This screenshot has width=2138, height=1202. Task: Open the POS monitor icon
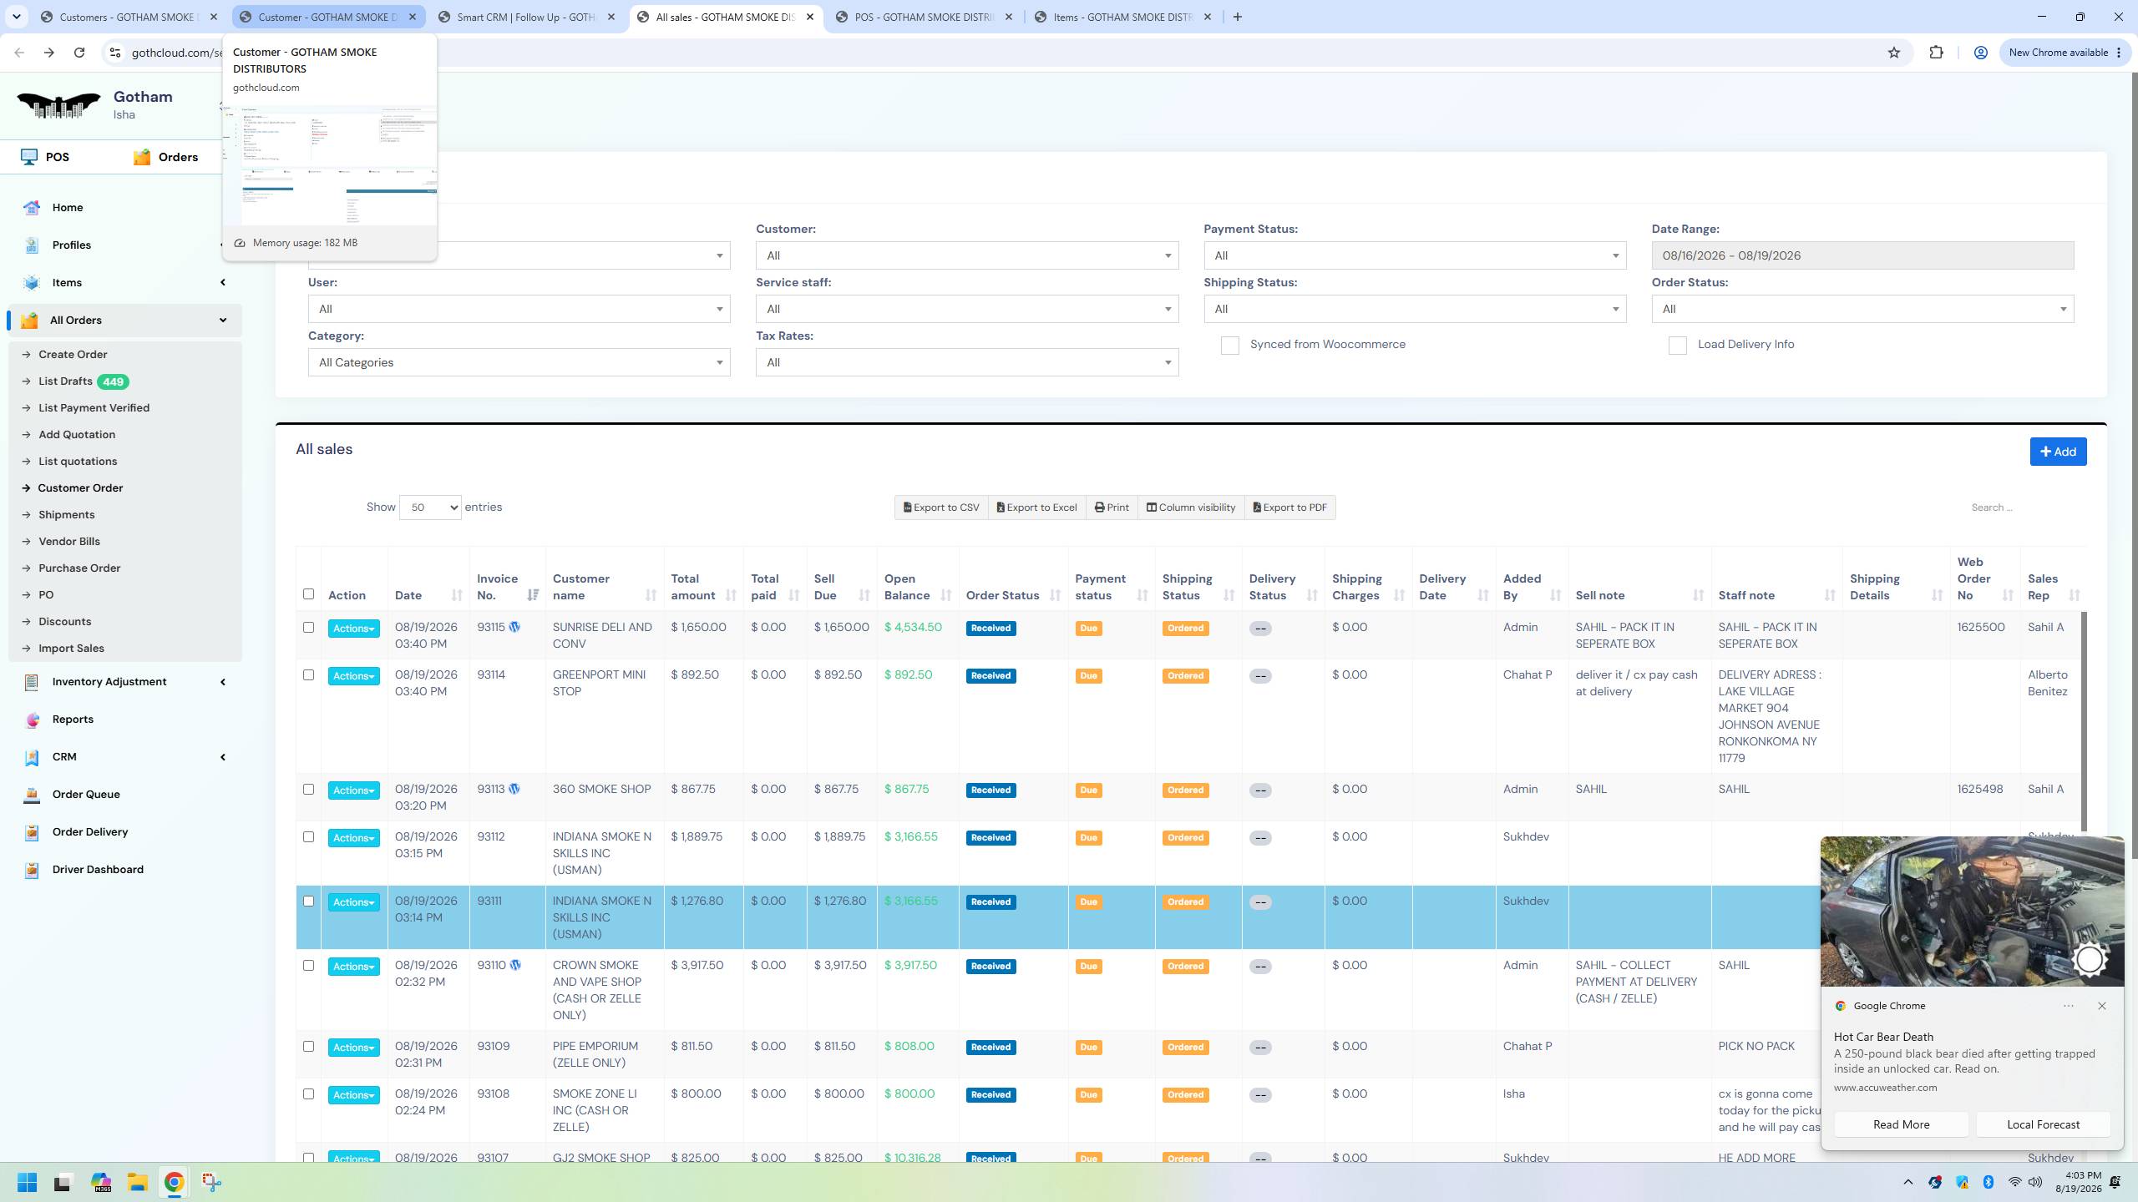(x=30, y=157)
